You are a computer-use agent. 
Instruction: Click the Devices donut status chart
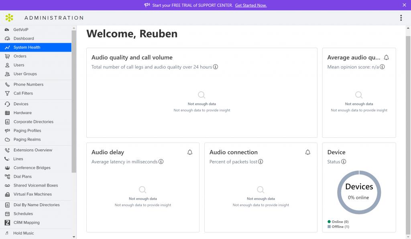pyautogui.click(x=359, y=193)
